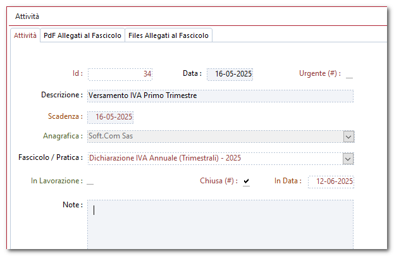
Task: Open Files Allegati al Fascicolo tab
Action: pyautogui.click(x=168, y=36)
